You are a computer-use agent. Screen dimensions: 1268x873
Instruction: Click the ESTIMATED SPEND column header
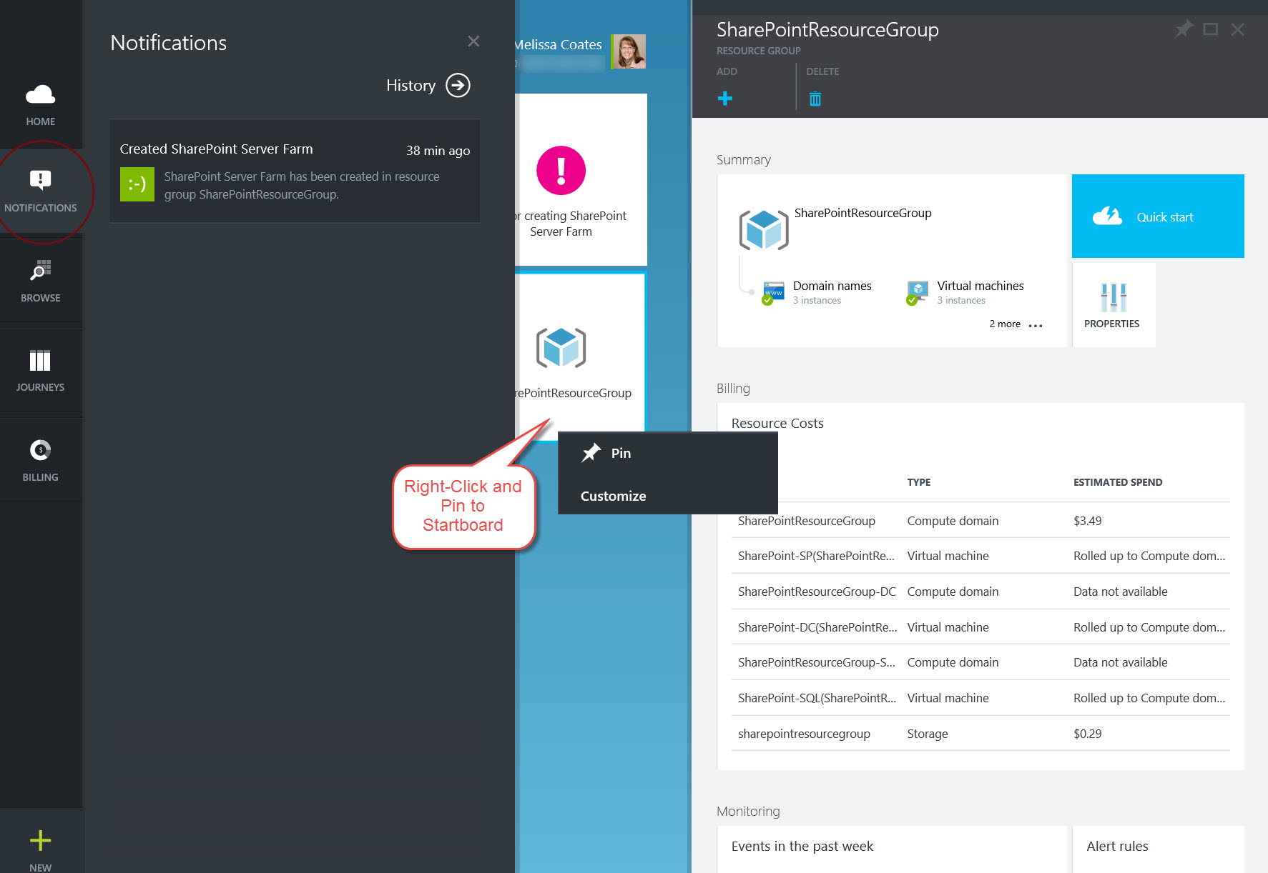[x=1118, y=482]
